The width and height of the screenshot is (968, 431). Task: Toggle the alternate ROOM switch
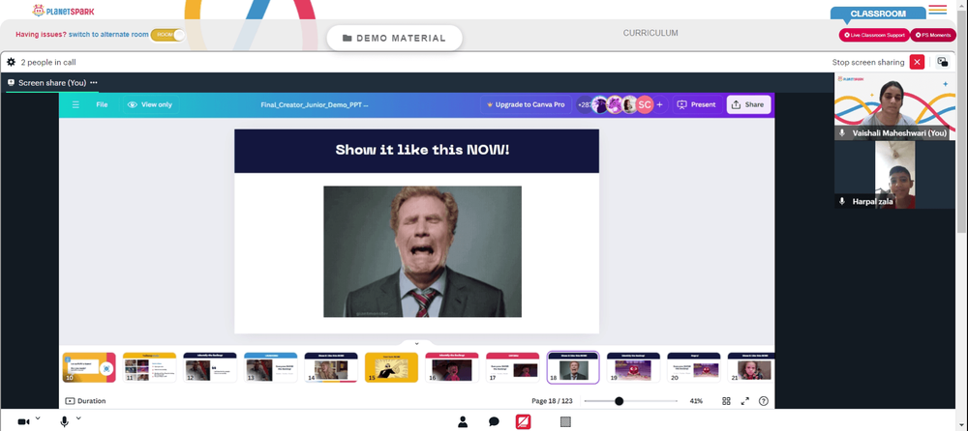click(167, 35)
